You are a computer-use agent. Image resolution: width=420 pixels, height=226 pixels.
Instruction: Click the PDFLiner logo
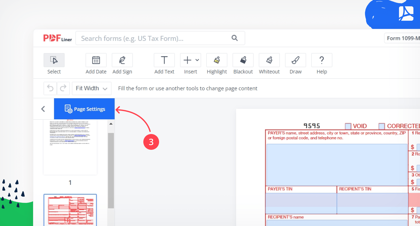[57, 38]
